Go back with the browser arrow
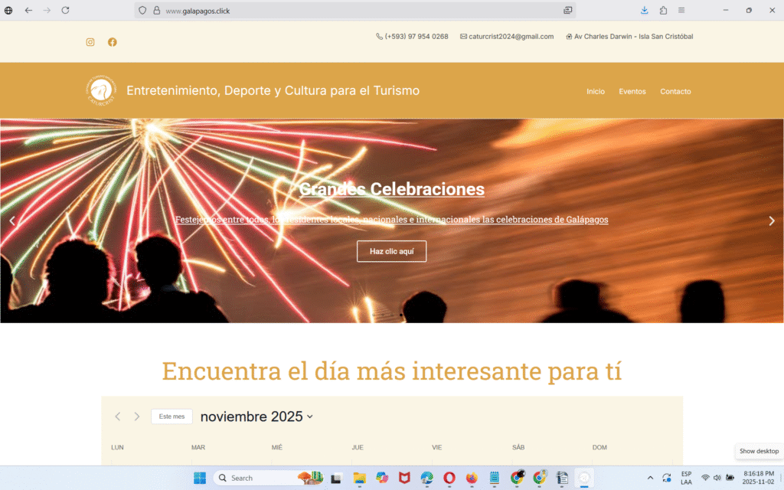Image resolution: width=784 pixels, height=490 pixels. [28, 11]
